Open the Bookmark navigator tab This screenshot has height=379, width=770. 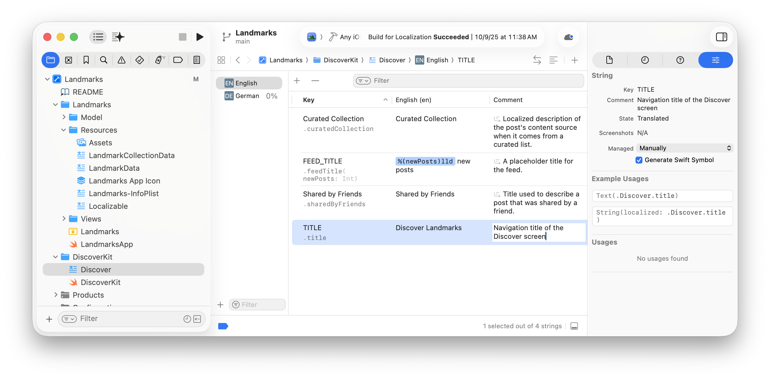[86, 60]
